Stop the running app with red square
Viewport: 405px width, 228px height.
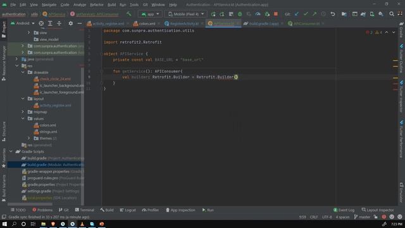tap(276, 14)
